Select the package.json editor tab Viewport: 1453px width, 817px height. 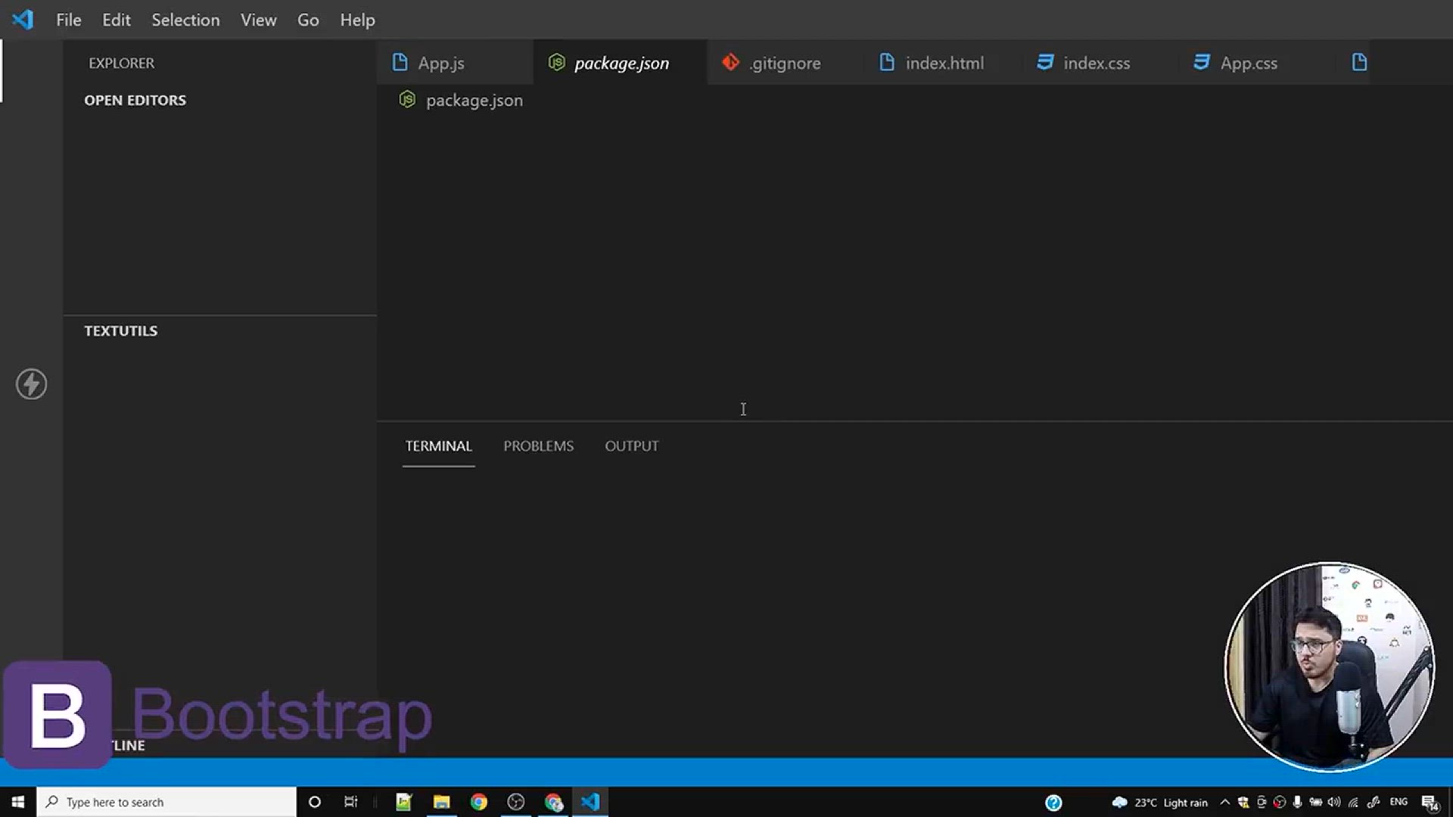(620, 63)
